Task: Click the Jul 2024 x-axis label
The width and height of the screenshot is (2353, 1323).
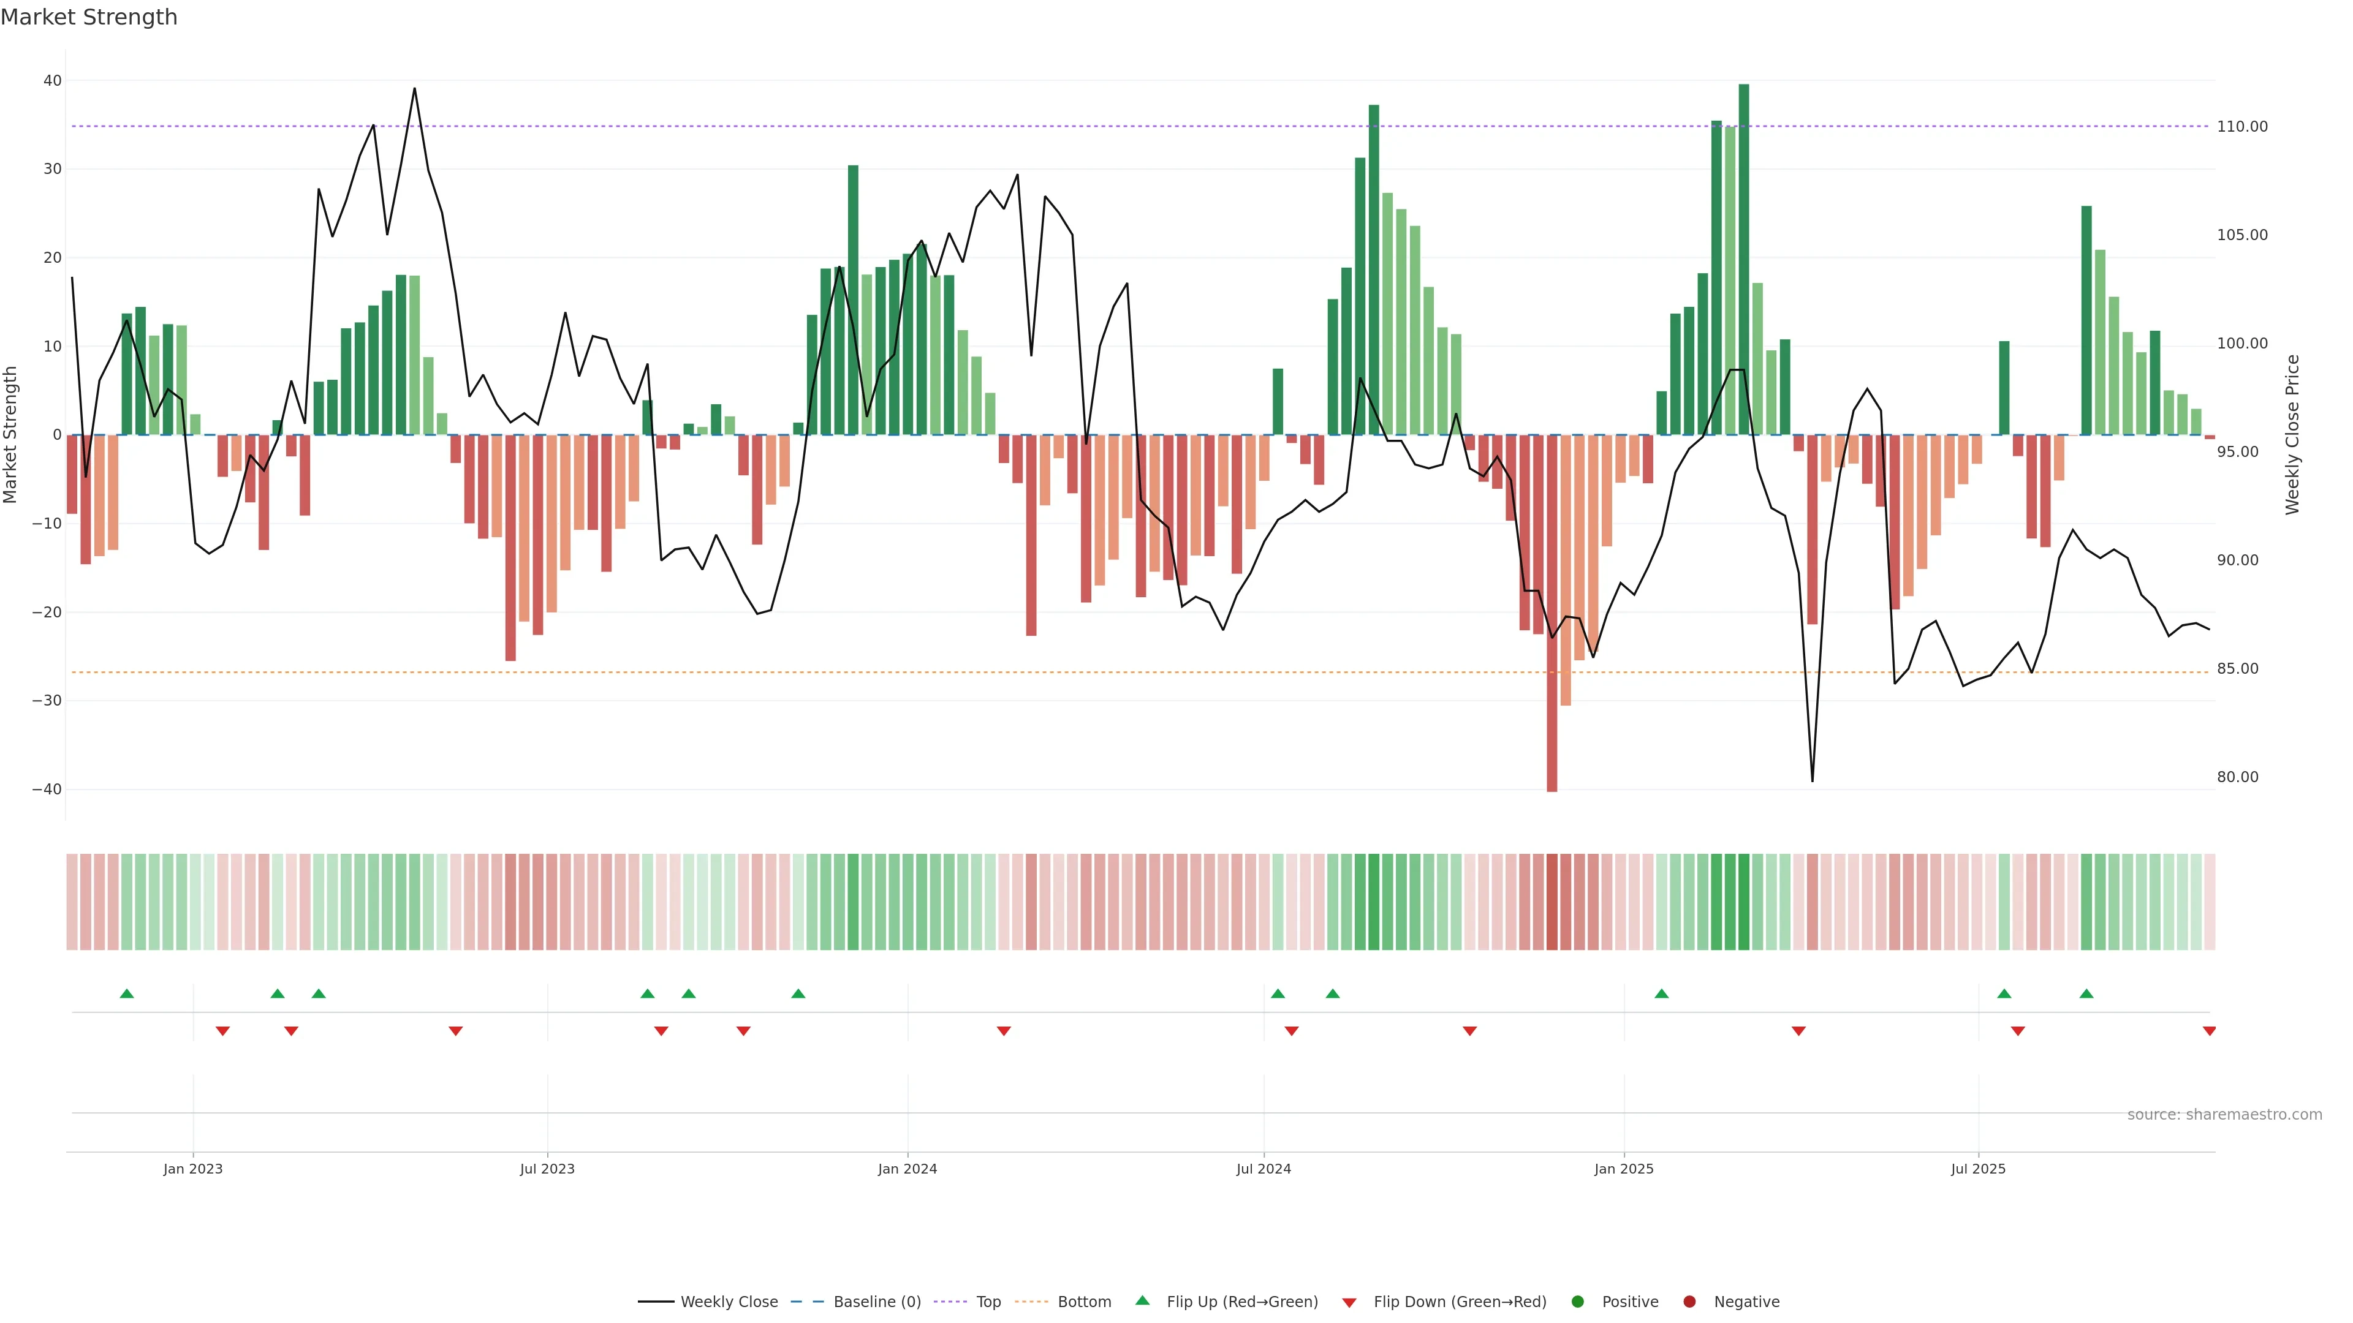Action: (1264, 1169)
